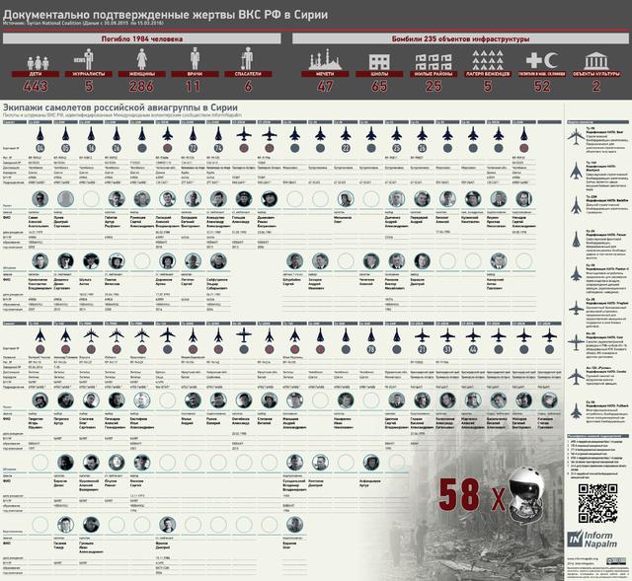Select the women icon above 286
632x581 pixels.
point(141,60)
